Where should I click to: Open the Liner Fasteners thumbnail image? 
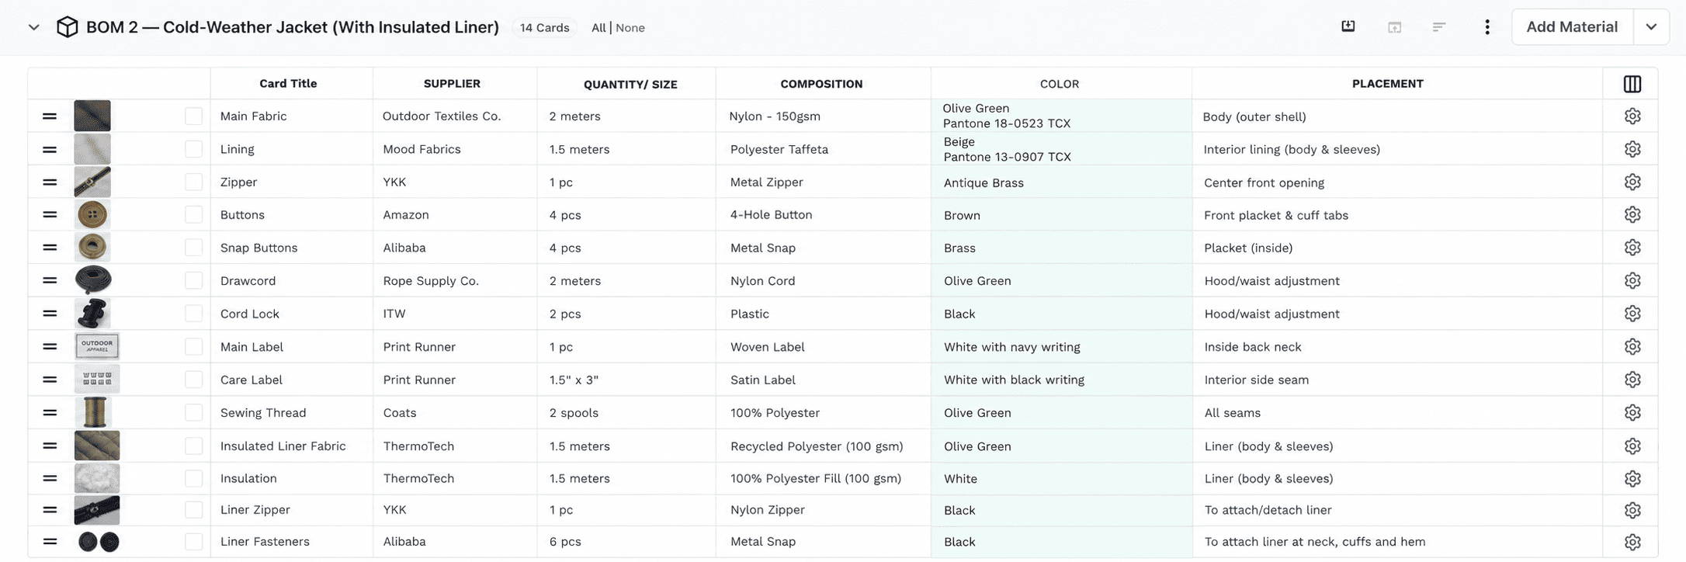click(99, 542)
